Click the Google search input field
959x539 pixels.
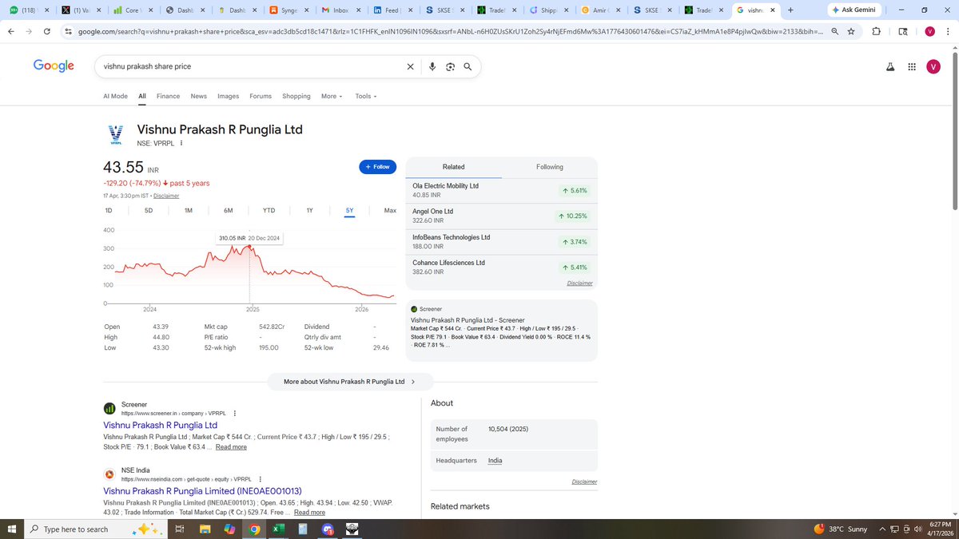coord(252,66)
